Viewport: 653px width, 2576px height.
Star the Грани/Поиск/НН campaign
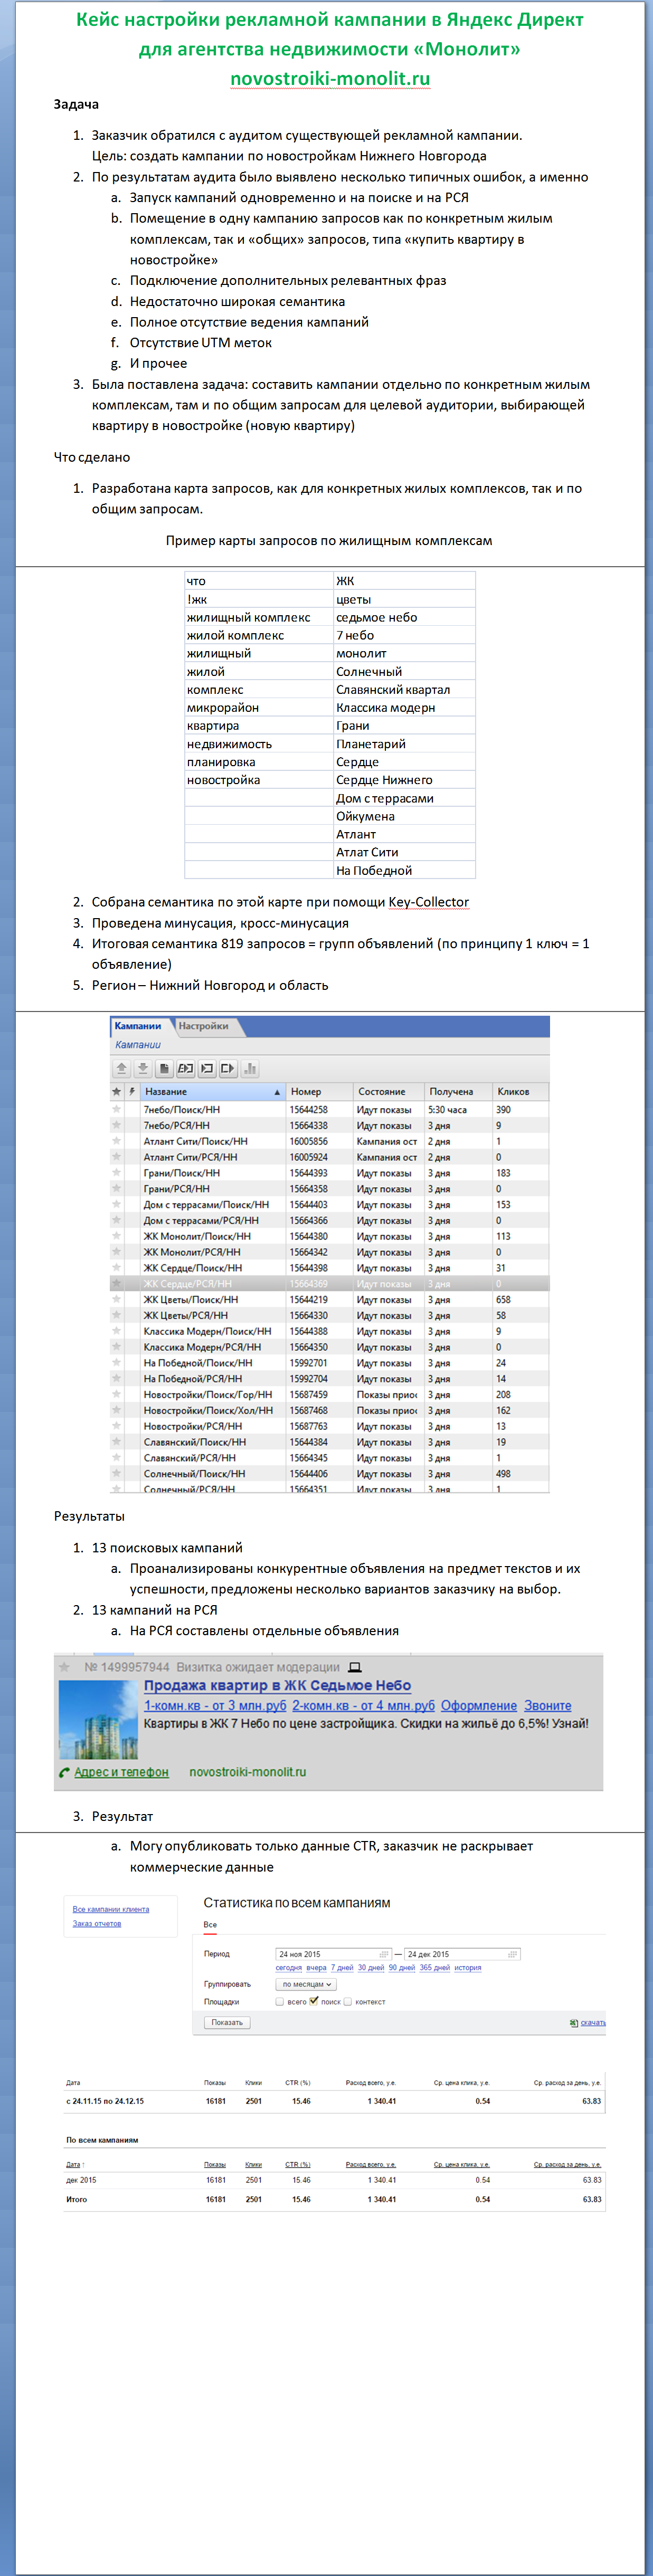[117, 1173]
